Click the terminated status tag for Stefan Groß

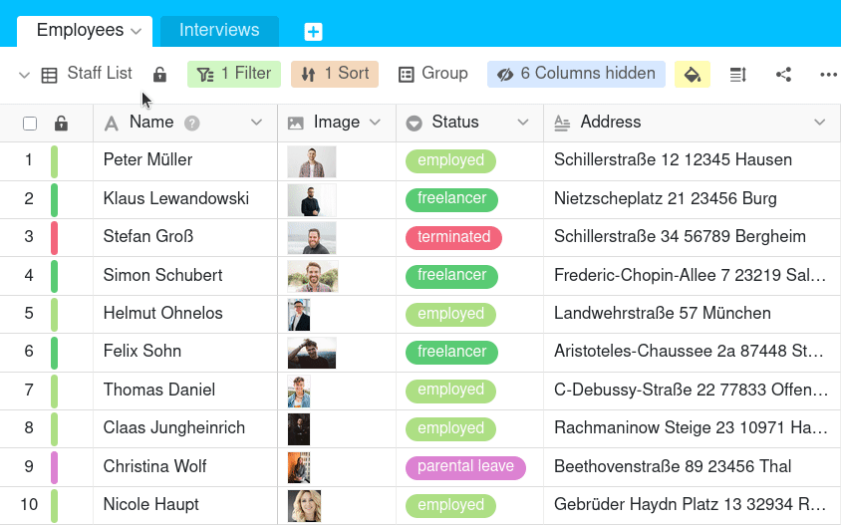tap(453, 237)
